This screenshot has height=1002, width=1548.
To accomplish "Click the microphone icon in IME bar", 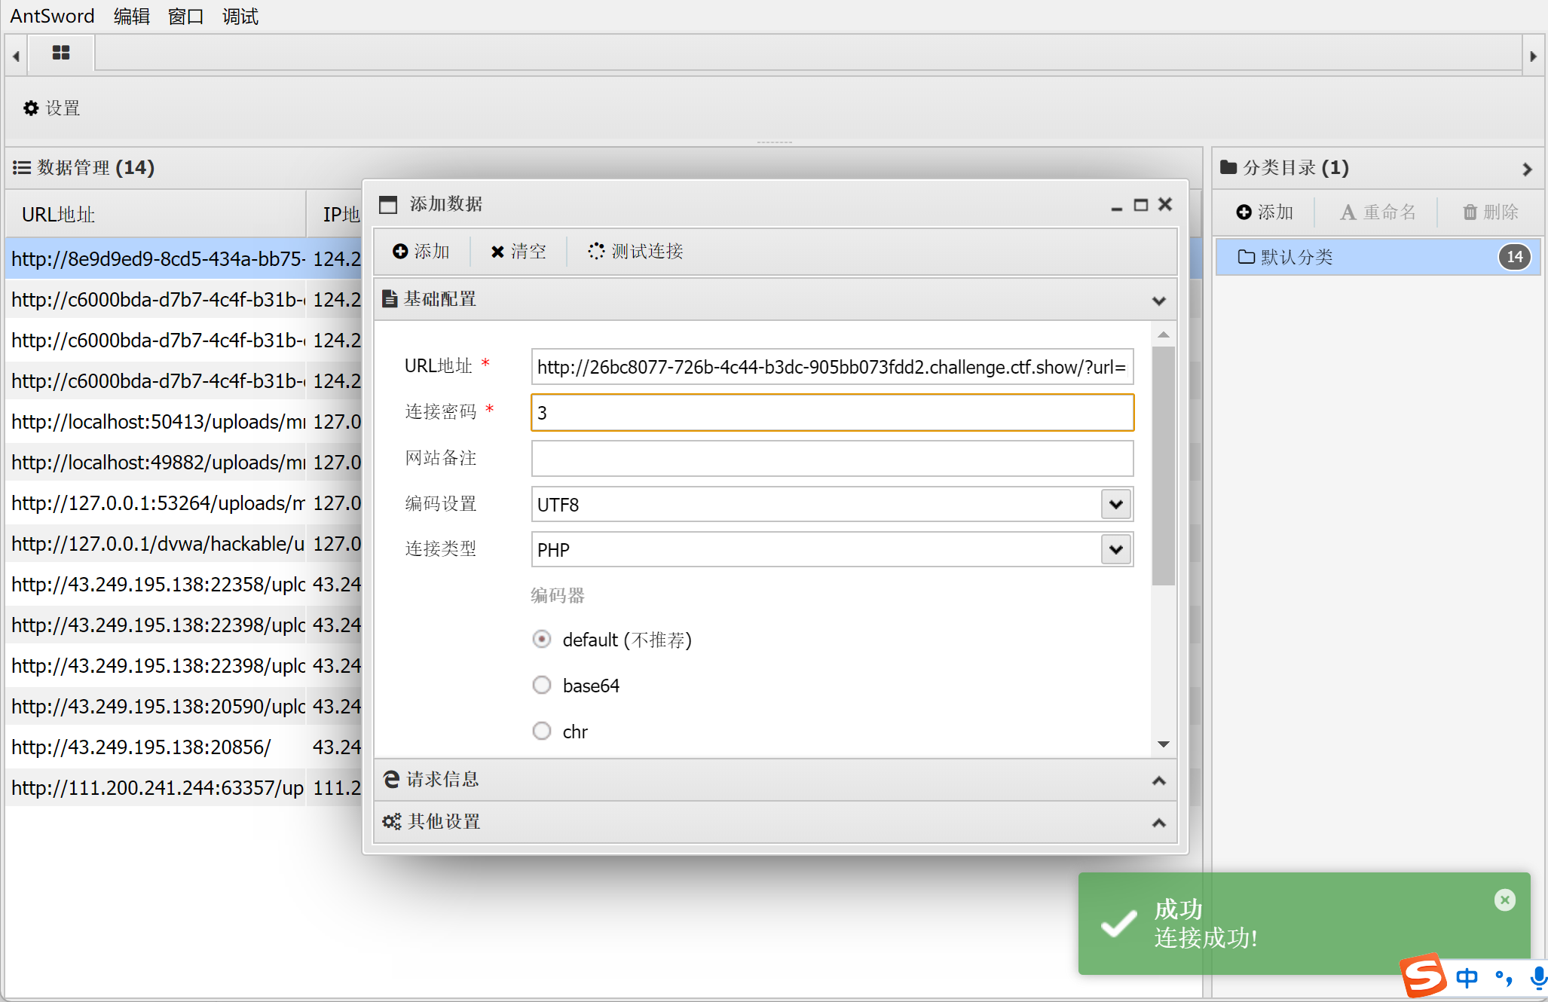I will pos(1538,978).
